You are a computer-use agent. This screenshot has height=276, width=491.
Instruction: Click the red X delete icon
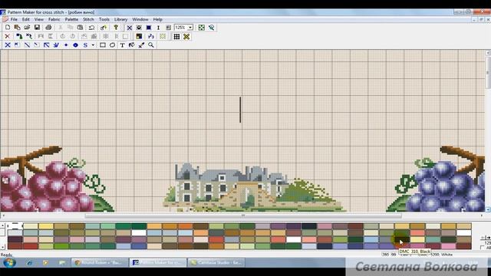(x=8, y=36)
